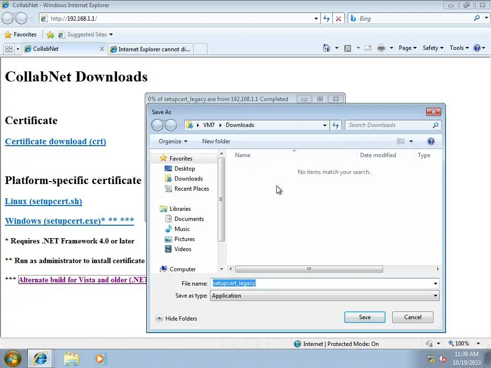Expand Save As path history dropdown

[325, 125]
